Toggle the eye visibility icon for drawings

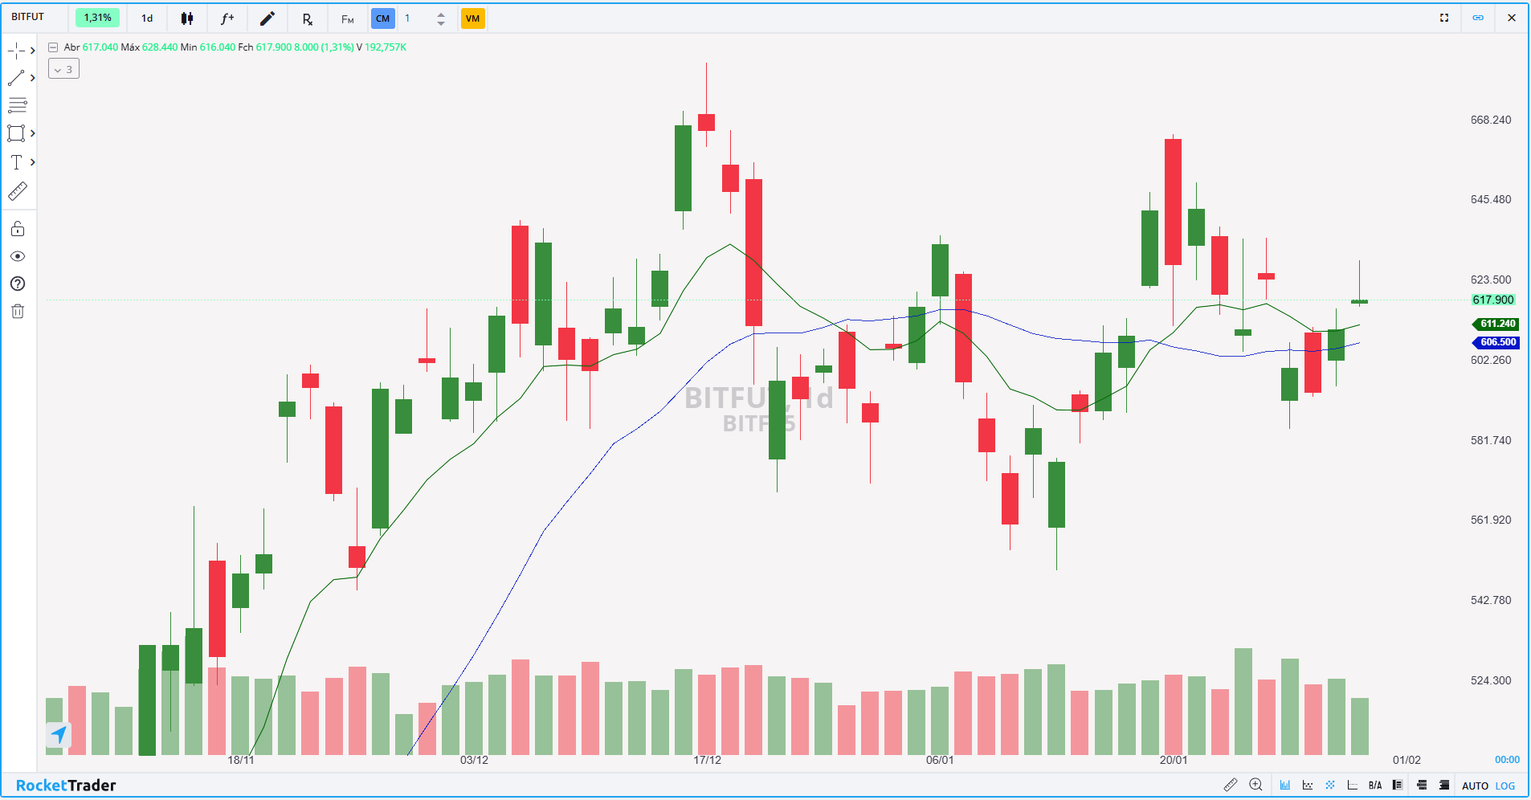[x=18, y=256]
